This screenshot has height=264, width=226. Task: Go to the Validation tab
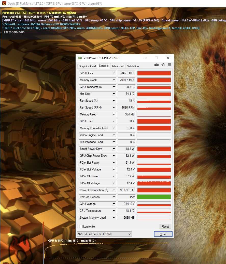pyautogui.click(x=133, y=66)
